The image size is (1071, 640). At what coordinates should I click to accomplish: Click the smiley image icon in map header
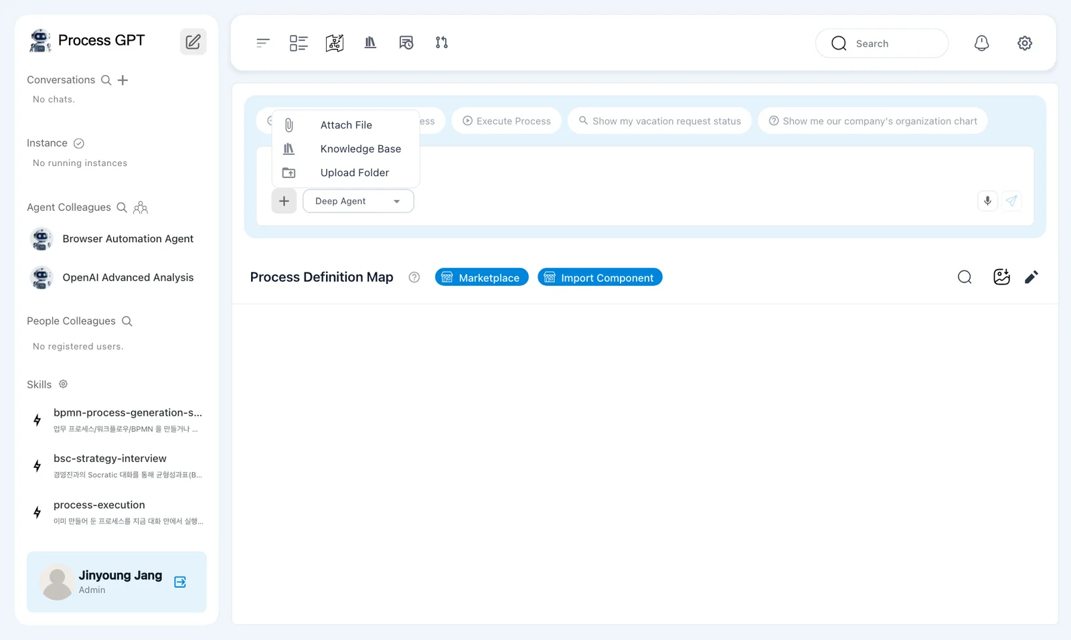(x=1001, y=277)
